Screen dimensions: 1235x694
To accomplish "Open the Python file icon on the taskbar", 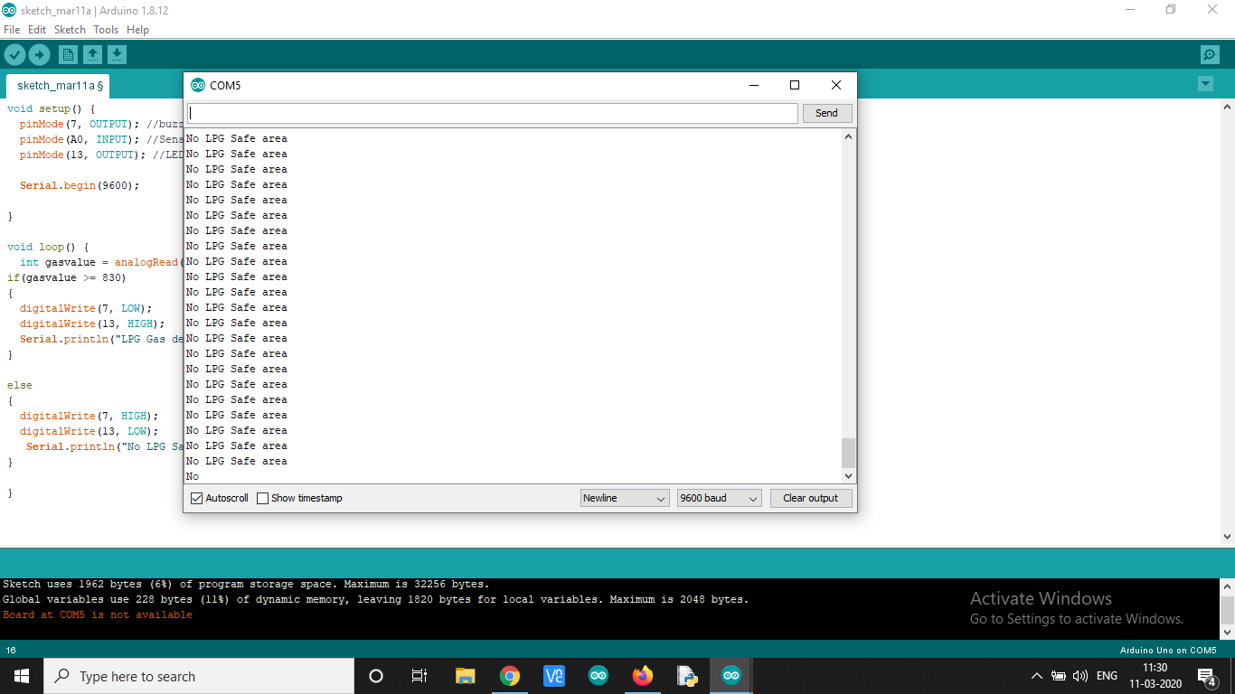I will [687, 676].
